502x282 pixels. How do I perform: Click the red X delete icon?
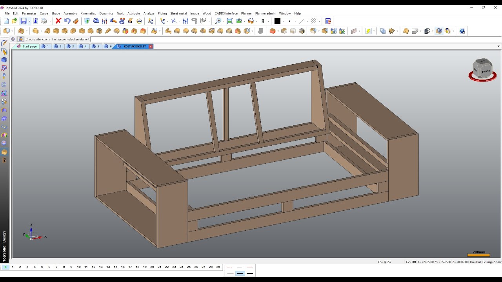[58, 21]
